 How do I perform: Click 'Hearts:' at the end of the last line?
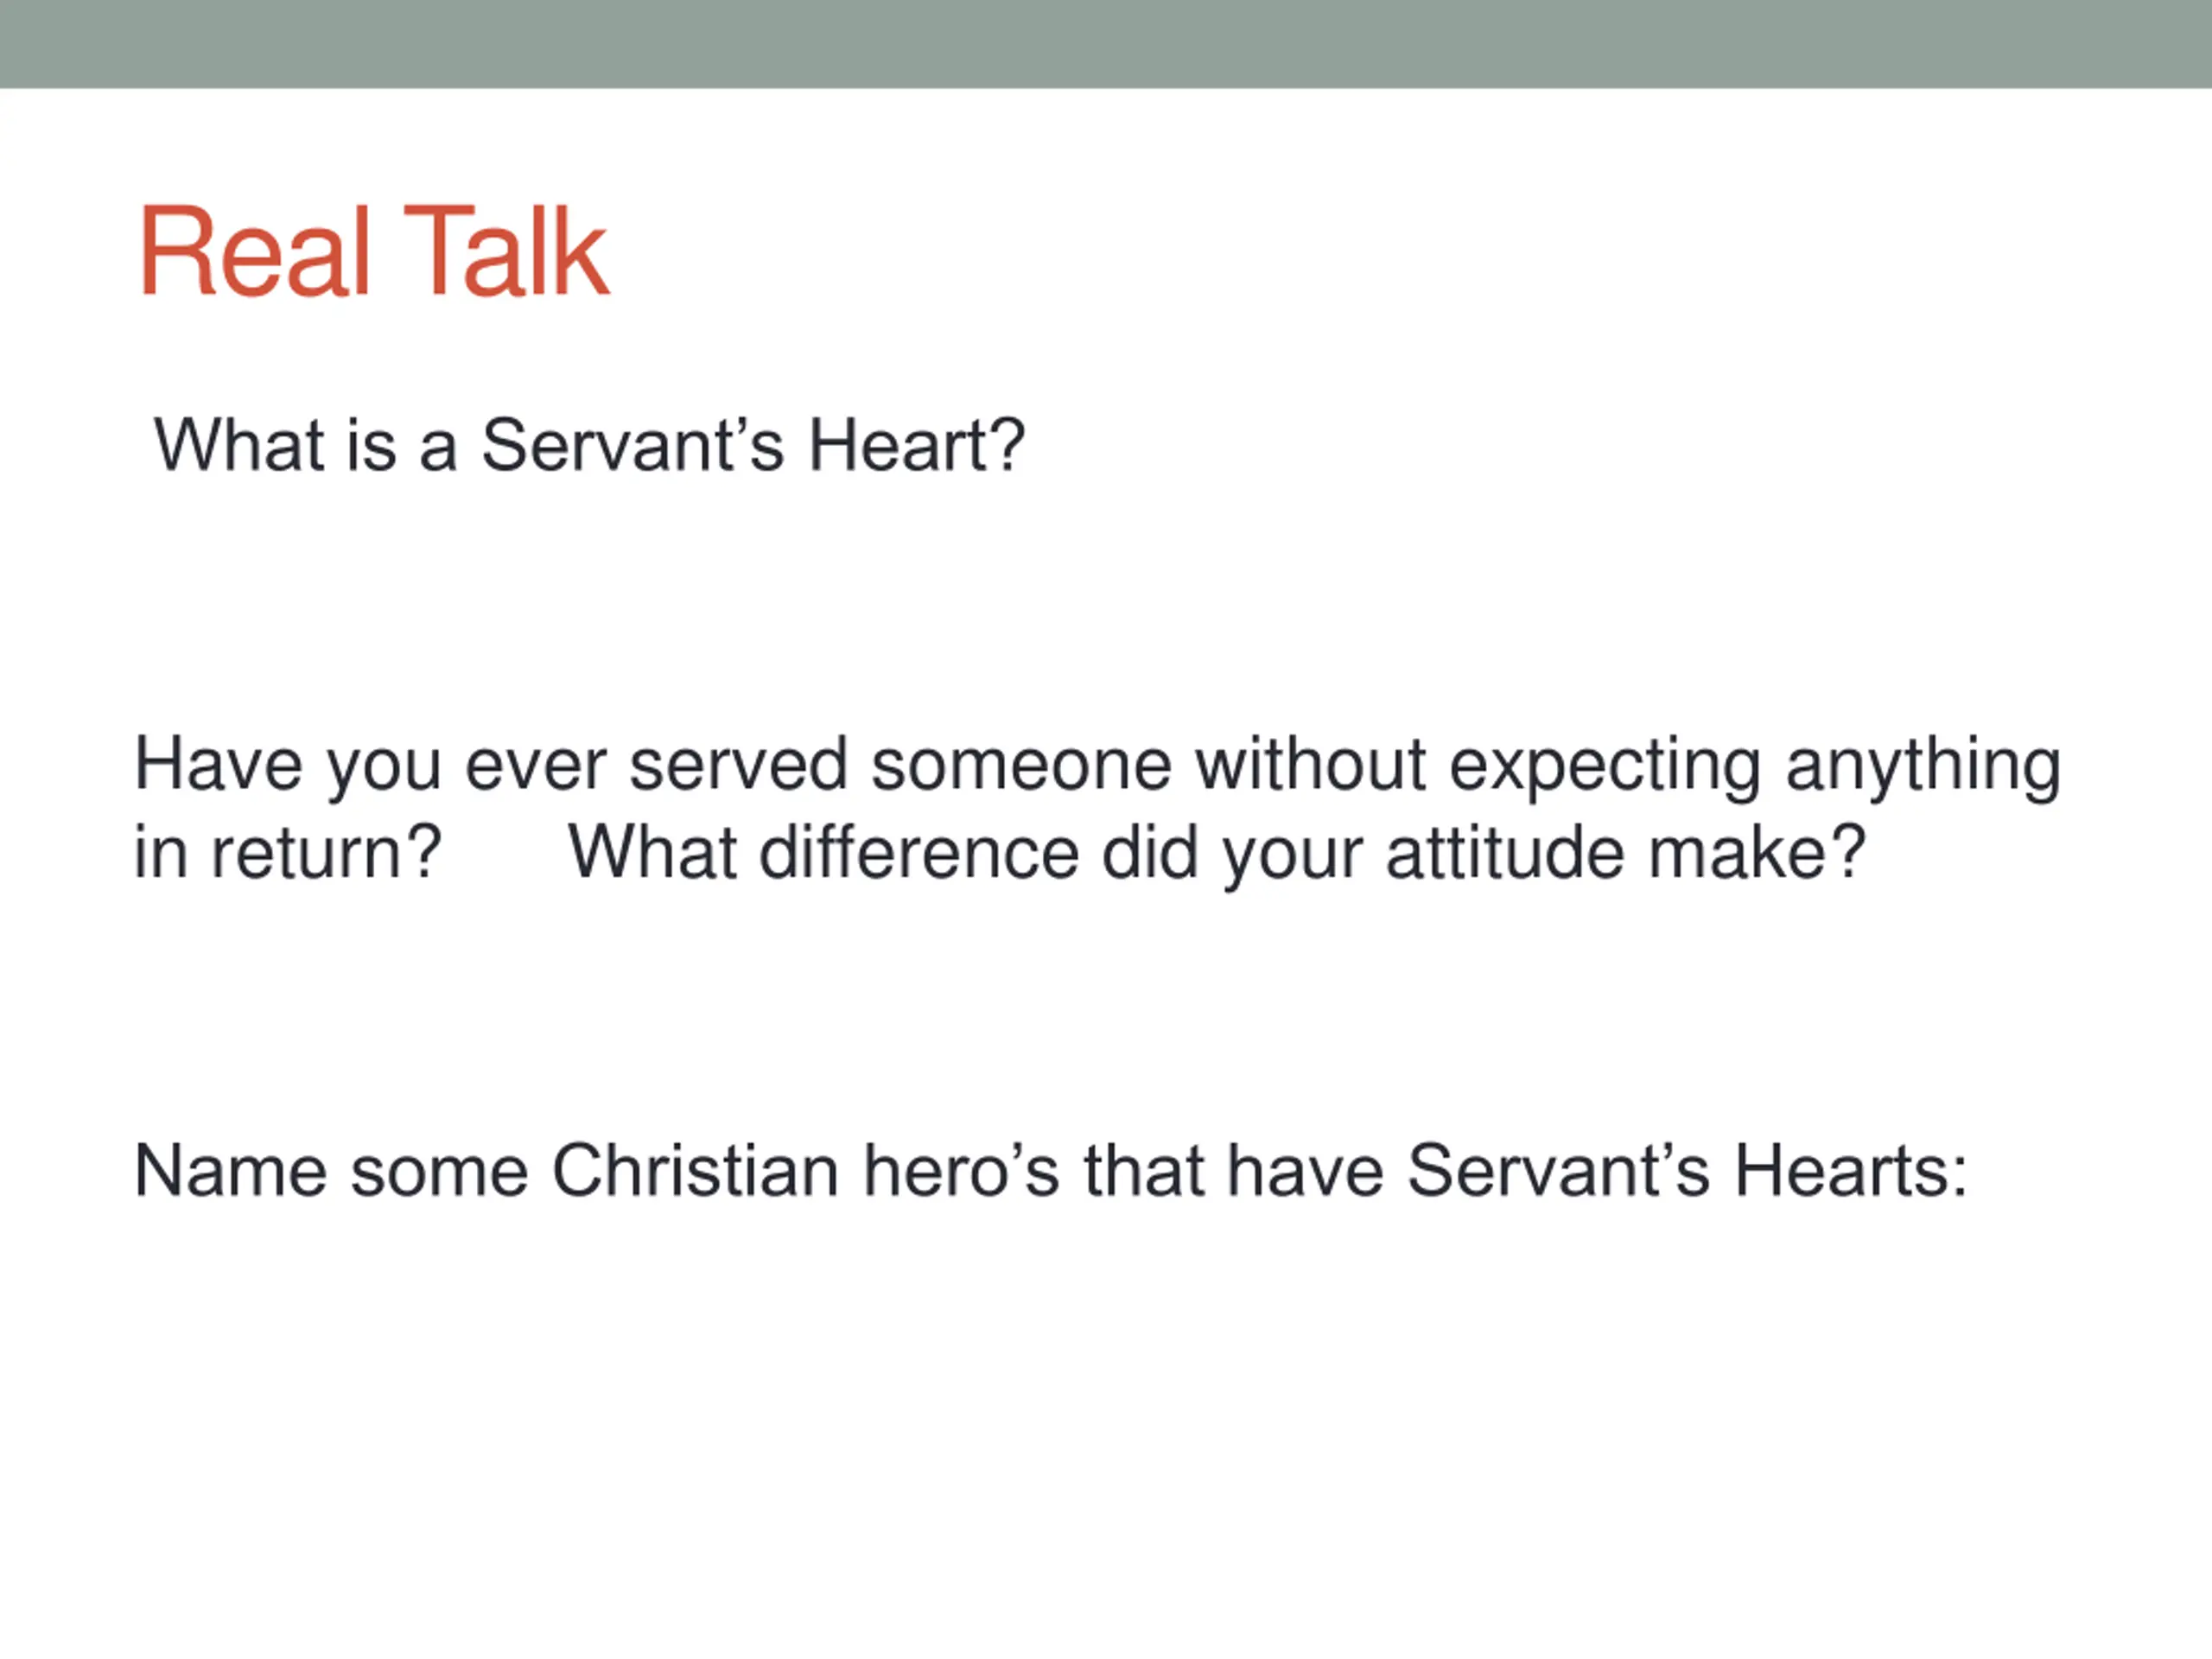(1851, 1171)
